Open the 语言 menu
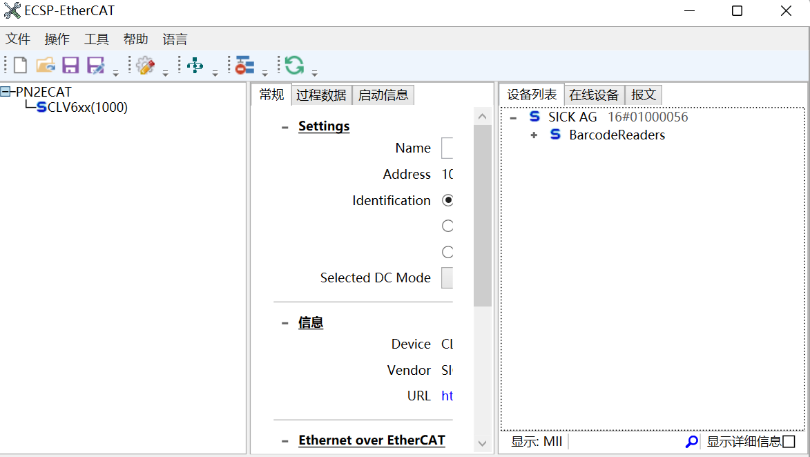The height and width of the screenshot is (457, 810). pyautogui.click(x=175, y=39)
